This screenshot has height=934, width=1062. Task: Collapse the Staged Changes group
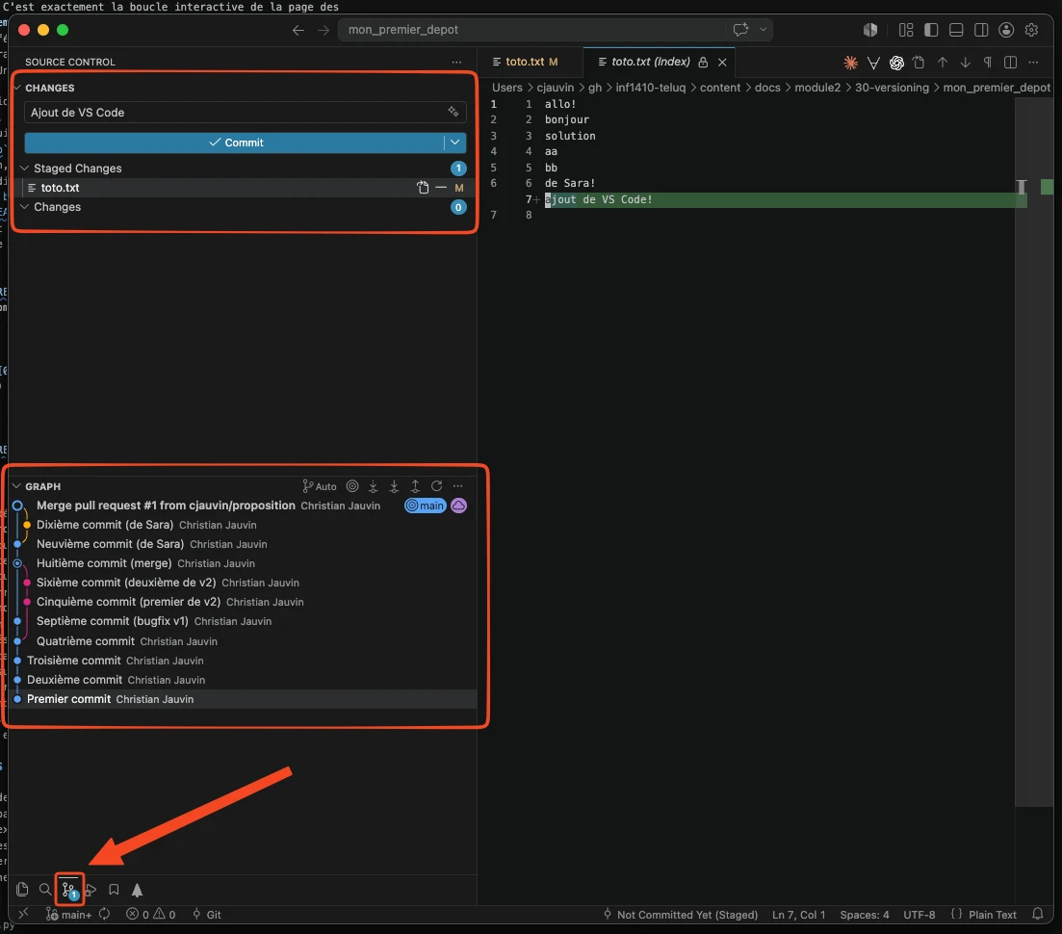[77, 168]
